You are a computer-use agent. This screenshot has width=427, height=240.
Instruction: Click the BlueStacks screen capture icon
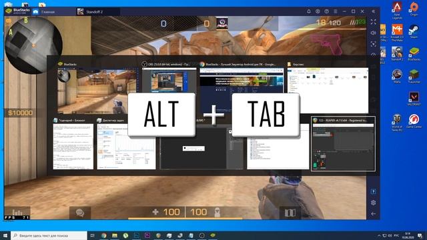click(374, 44)
